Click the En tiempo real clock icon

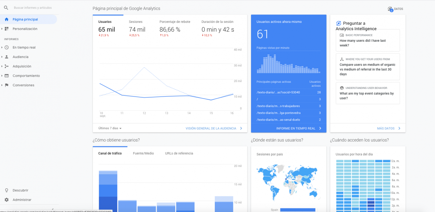7,48
